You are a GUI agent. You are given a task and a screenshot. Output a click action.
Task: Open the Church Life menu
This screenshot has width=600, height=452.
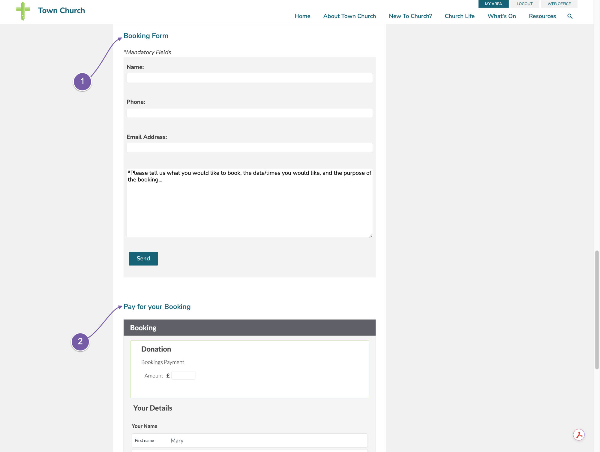tap(460, 16)
